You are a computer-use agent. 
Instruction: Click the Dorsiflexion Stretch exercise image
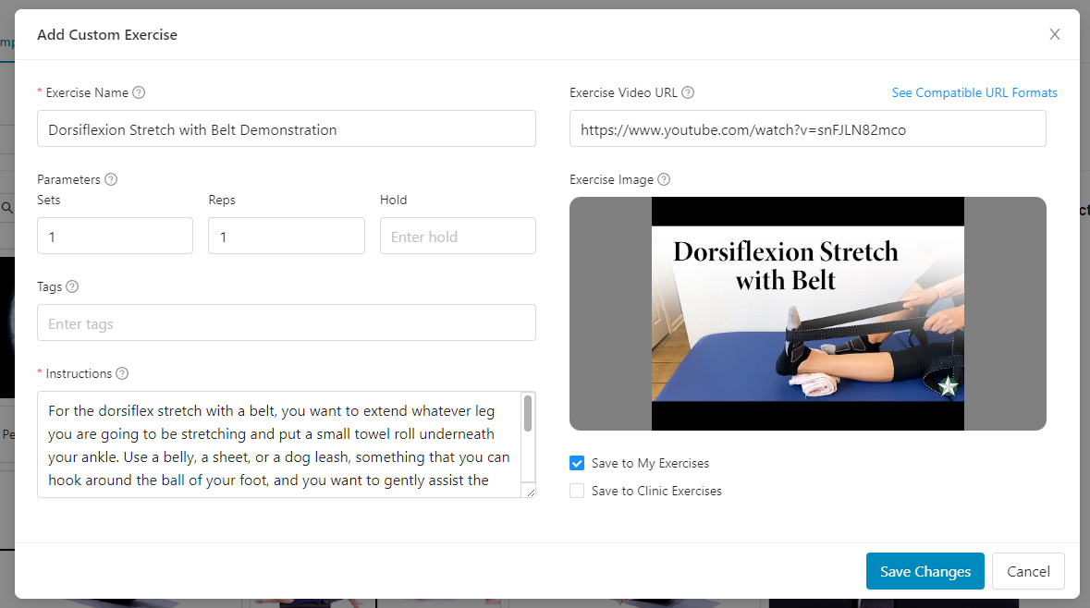(x=807, y=313)
